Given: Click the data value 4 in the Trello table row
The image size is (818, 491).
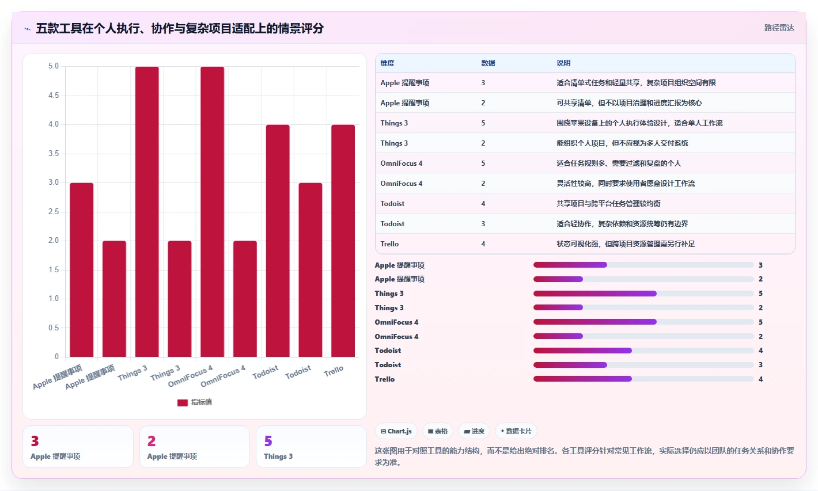Looking at the screenshot, I should pyautogui.click(x=483, y=244).
